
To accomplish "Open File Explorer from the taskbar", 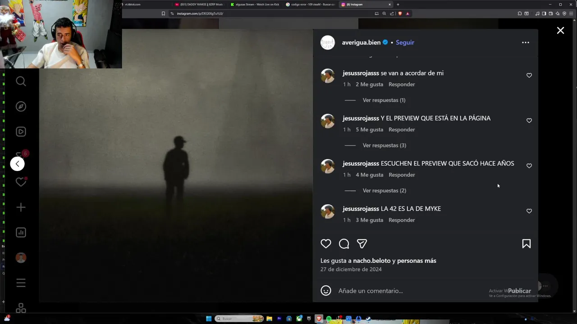I will coord(269,319).
